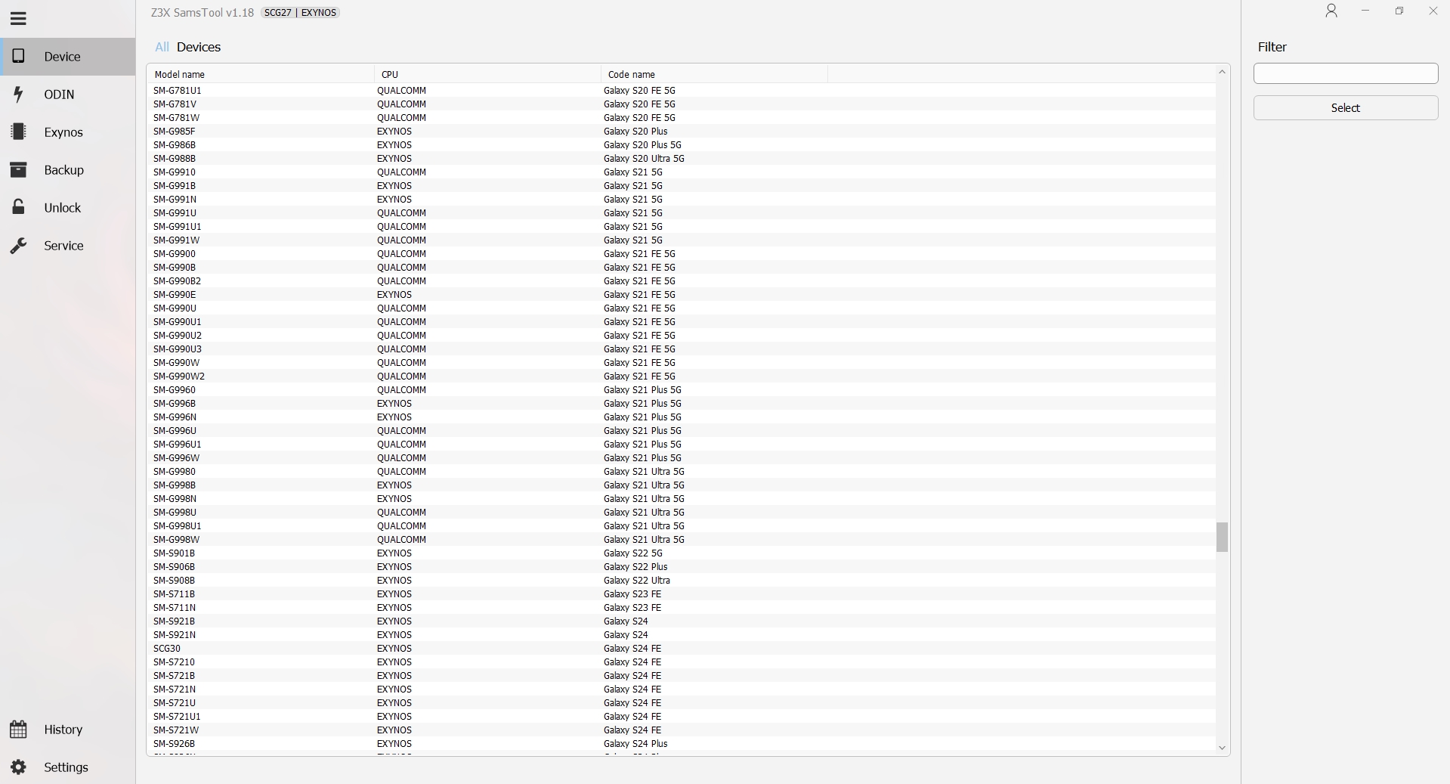
Task: Open the ODIN lightning-bolt section
Action: pos(18,95)
